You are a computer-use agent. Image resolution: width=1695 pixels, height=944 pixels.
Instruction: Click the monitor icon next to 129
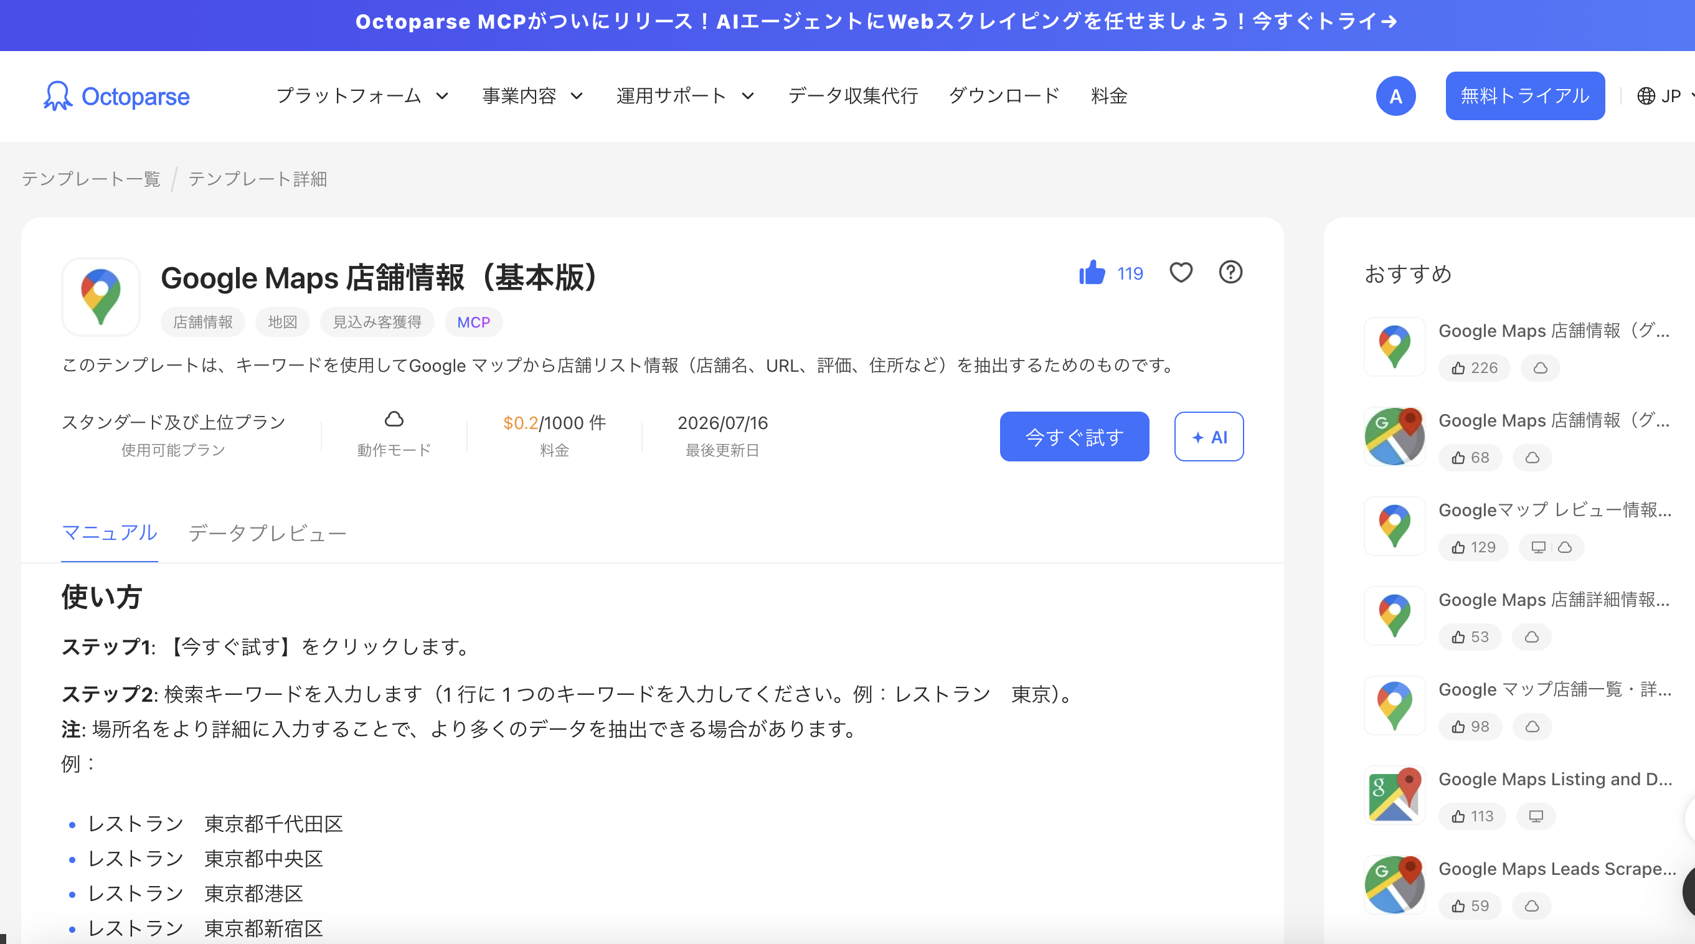tap(1539, 547)
